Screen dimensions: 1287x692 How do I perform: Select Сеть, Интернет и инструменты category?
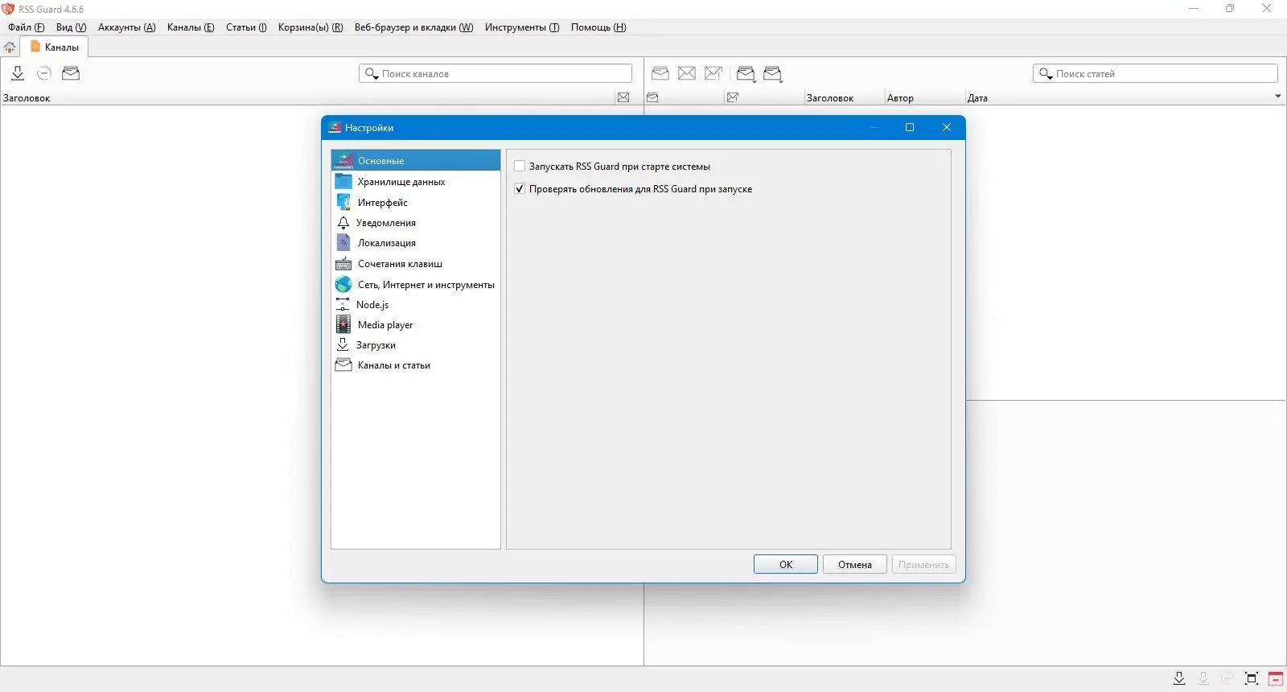[416, 284]
